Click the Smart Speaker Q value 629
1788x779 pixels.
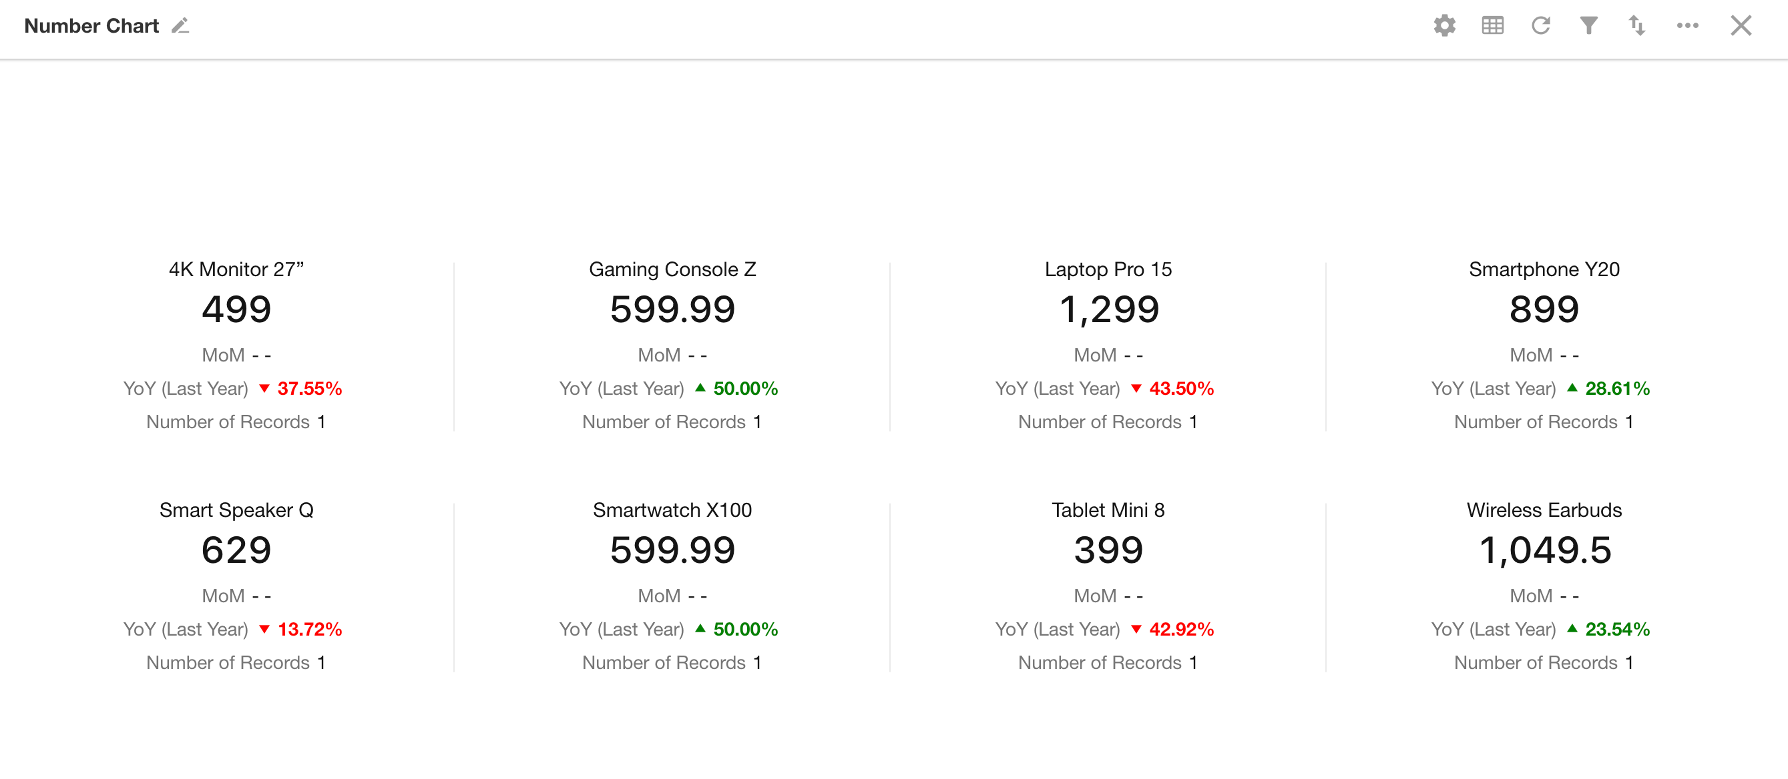[x=237, y=550]
